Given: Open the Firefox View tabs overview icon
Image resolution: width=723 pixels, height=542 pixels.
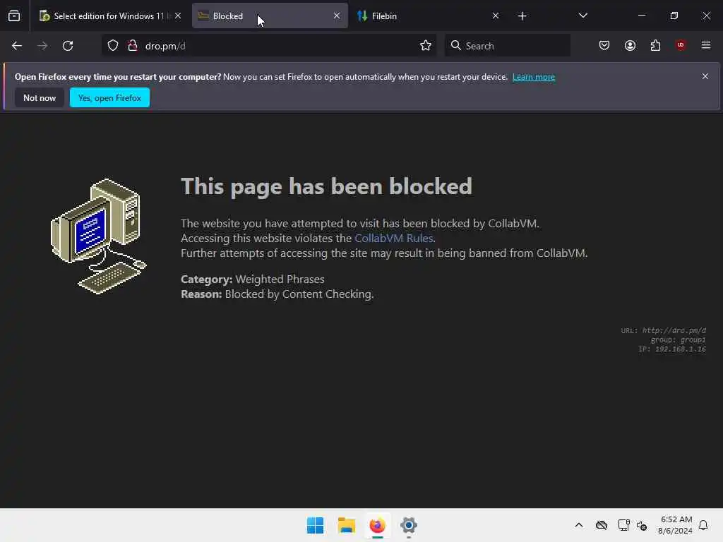Looking at the screenshot, I should click(14, 16).
